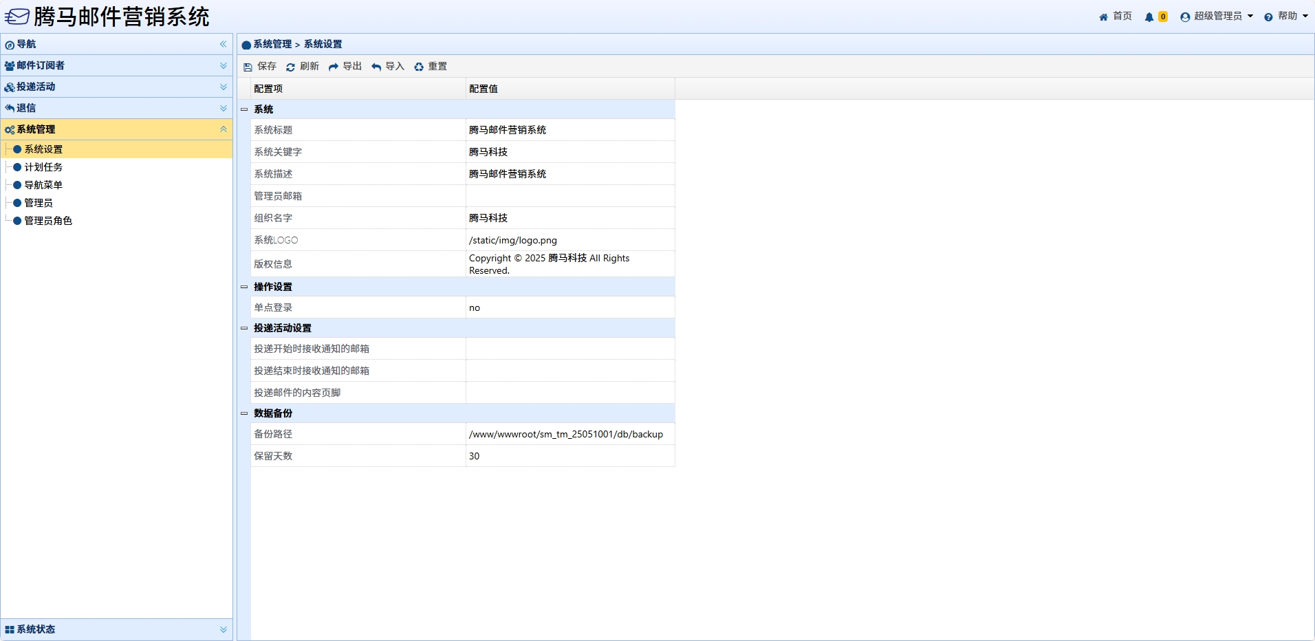This screenshot has height=641, width=1315.
Task: Click the Refresh (刷新) toolbar icon
Action: [291, 67]
